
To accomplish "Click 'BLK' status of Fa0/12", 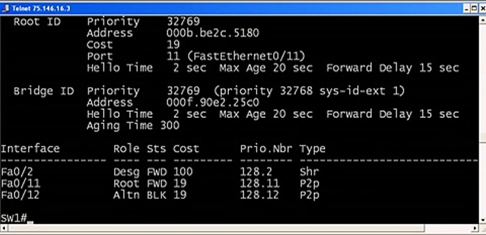I will tap(157, 195).
